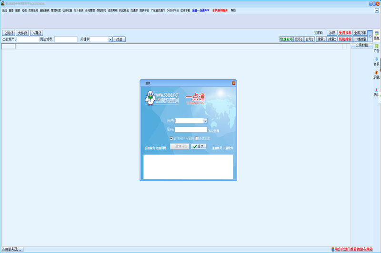Click the 搜索1 button

point(321,39)
